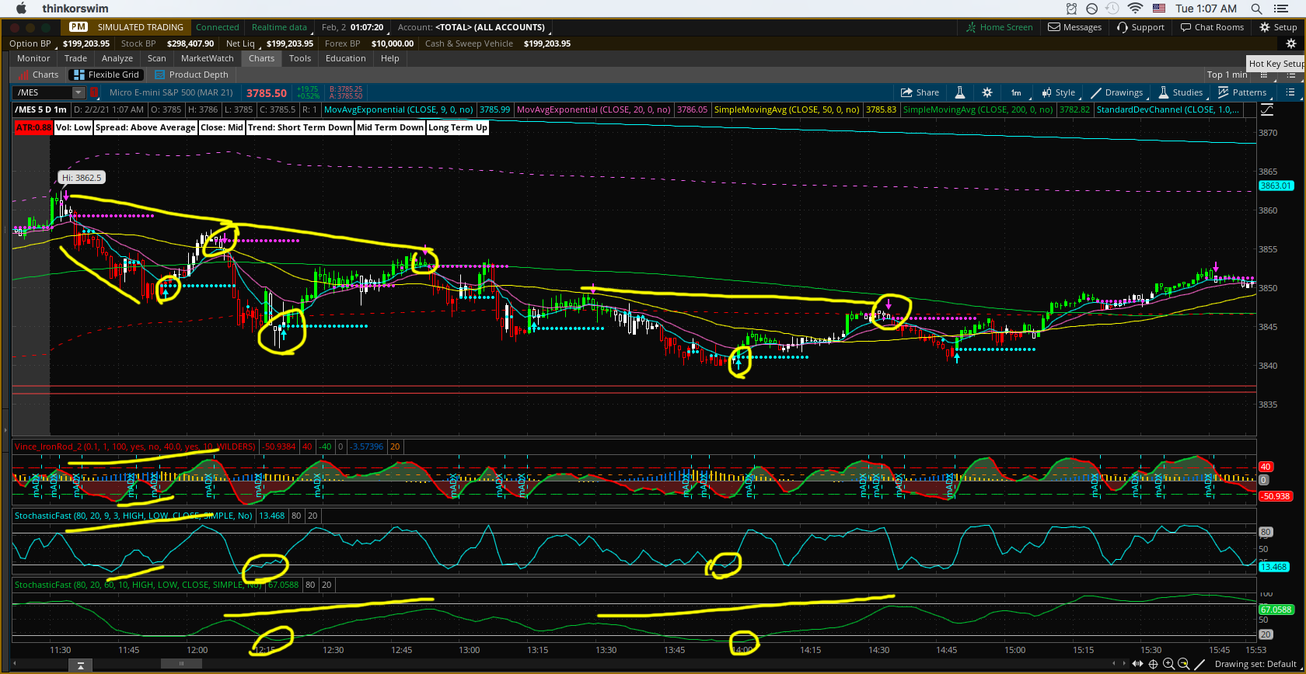Click the drawing line tool icon at bottom
1306x674 pixels.
pos(1199,664)
